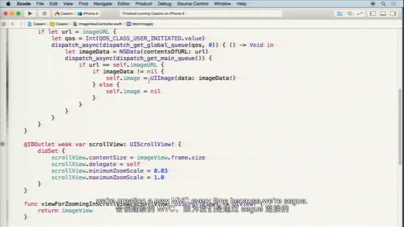Choose the iPhone 6 run destination

tap(88, 14)
